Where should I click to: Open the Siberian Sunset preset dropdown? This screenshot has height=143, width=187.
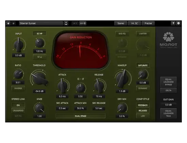point(41,23)
